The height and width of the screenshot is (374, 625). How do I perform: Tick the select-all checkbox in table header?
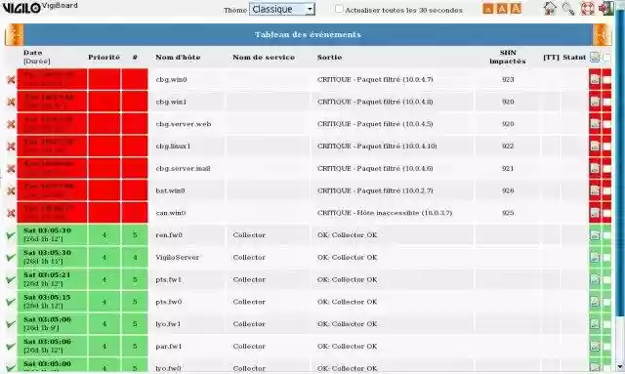tap(606, 58)
